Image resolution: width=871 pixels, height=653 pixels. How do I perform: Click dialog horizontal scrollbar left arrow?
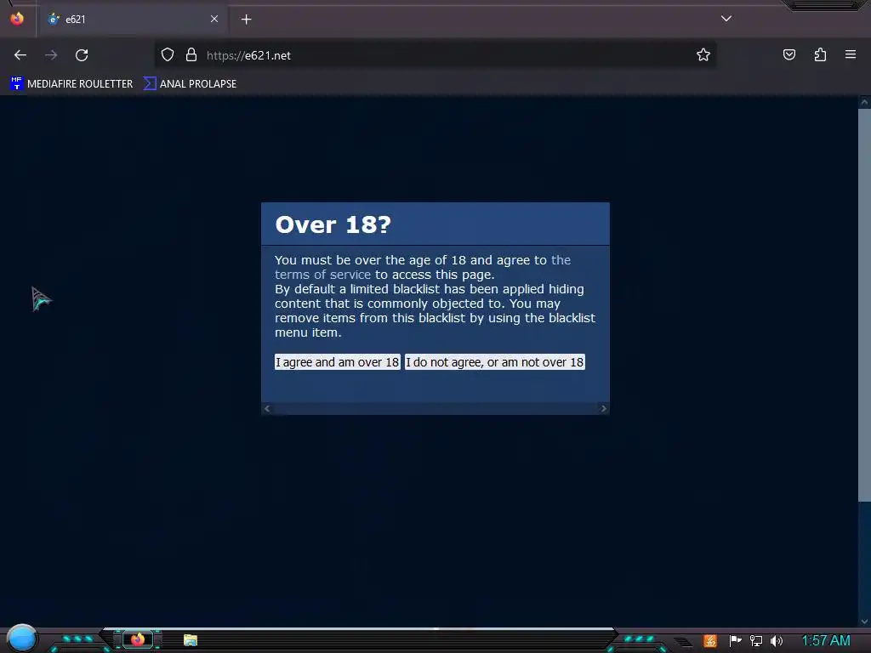(x=267, y=409)
